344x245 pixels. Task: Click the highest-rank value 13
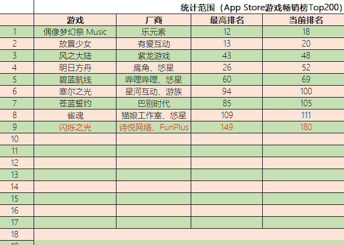pyautogui.click(x=226, y=44)
